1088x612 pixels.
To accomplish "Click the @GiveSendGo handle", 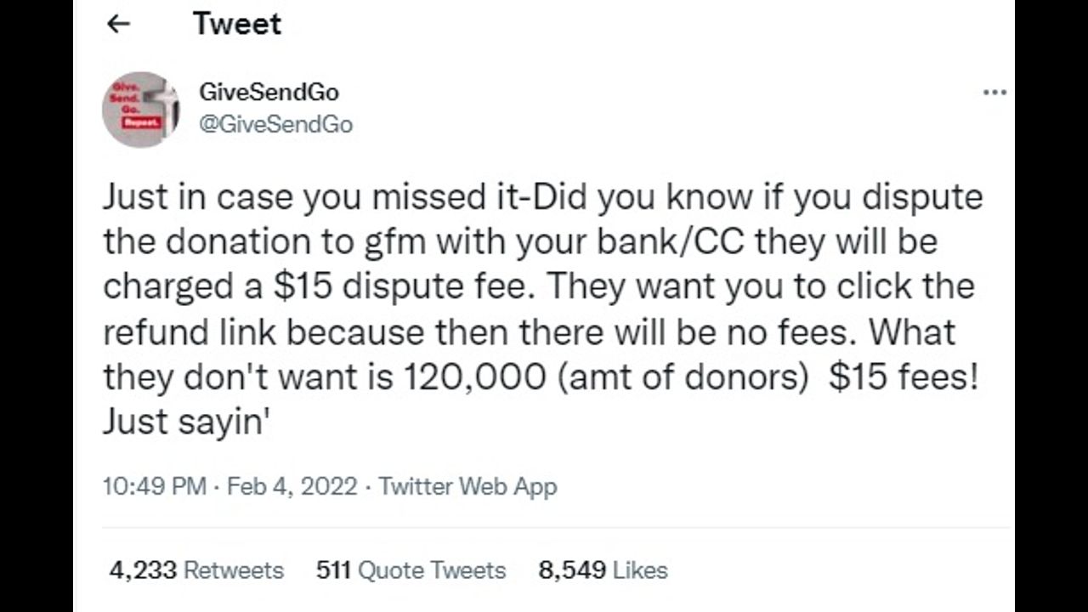I will pos(275,125).
